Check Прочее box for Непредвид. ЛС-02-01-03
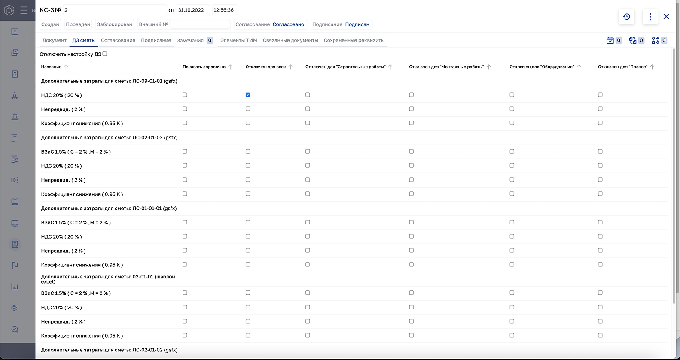680x360 pixels. pos(601,180)
